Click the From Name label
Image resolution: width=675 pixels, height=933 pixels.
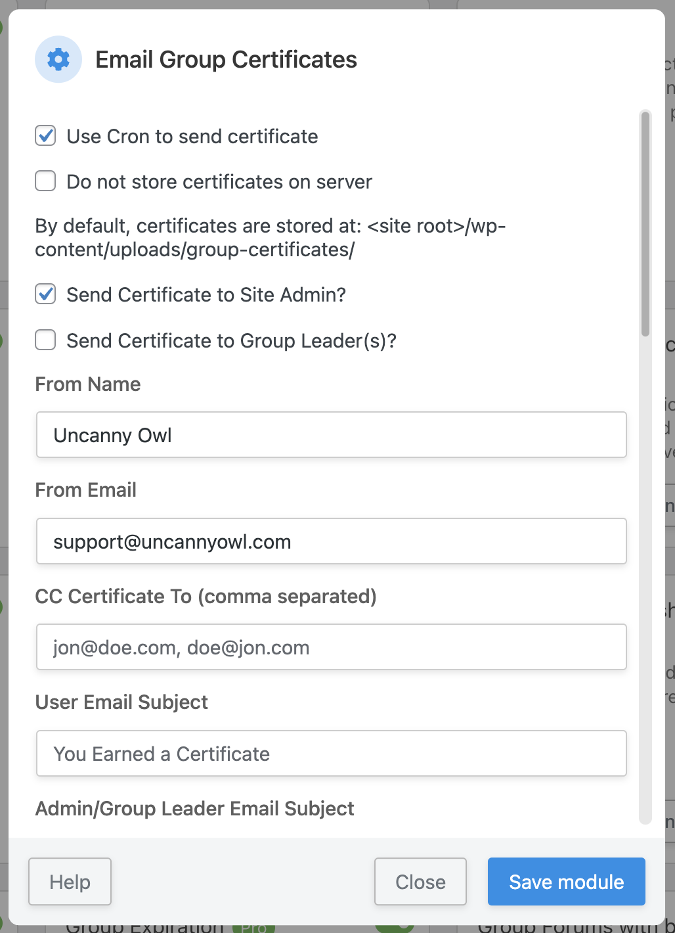click(x=88, y=384)
